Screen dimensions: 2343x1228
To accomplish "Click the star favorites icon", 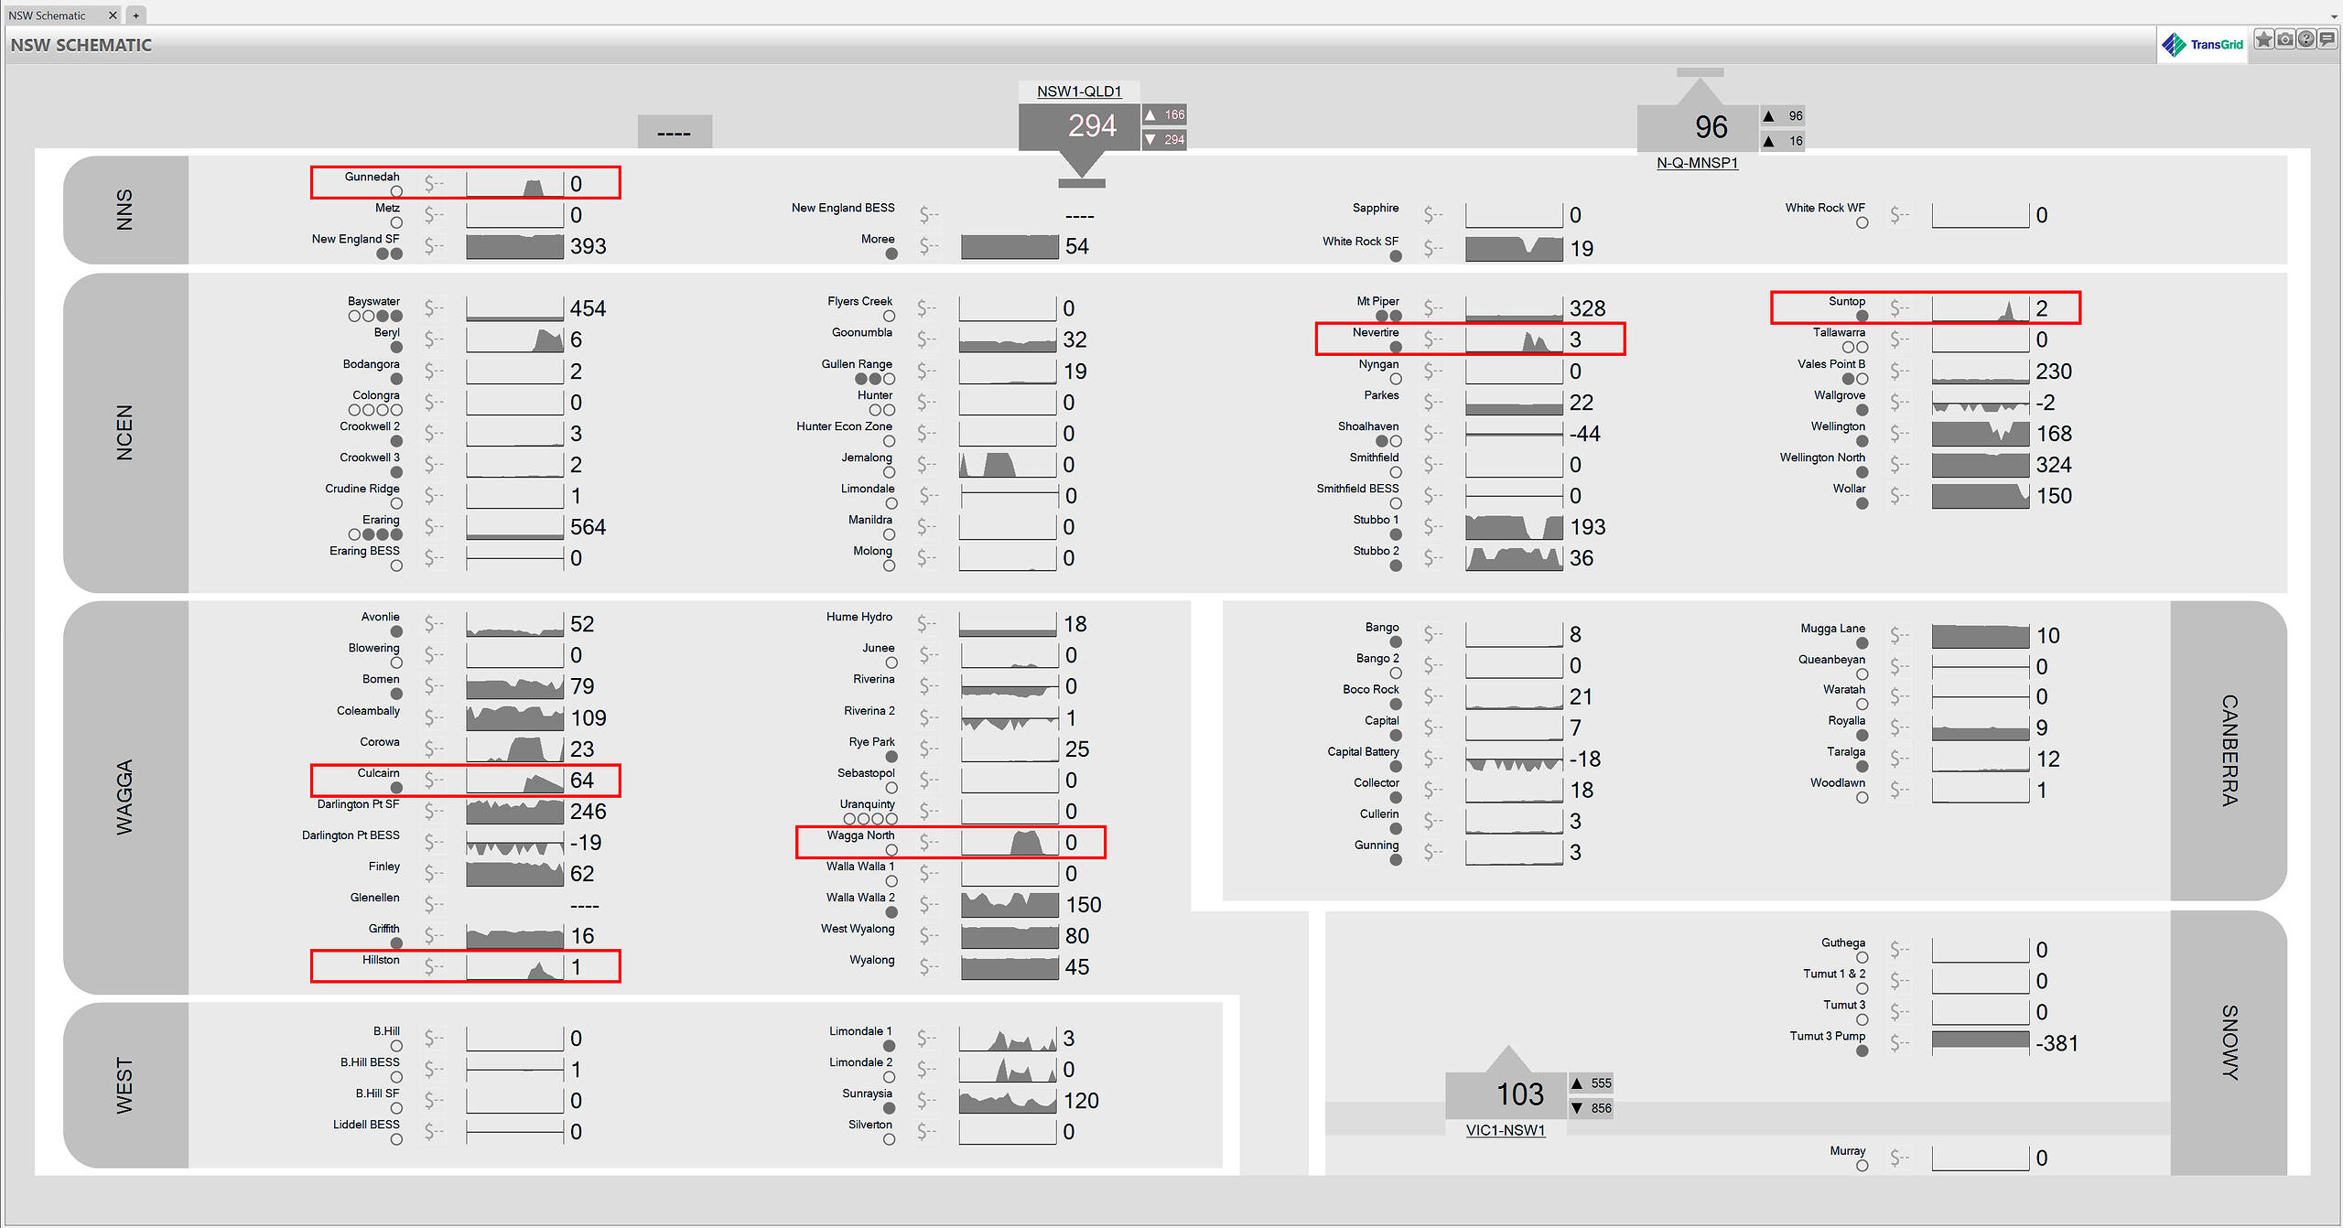I will (x=2263, y=39).
